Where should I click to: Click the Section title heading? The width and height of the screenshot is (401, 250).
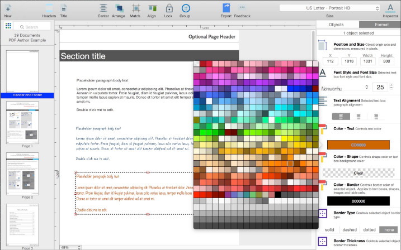[83, 56]
